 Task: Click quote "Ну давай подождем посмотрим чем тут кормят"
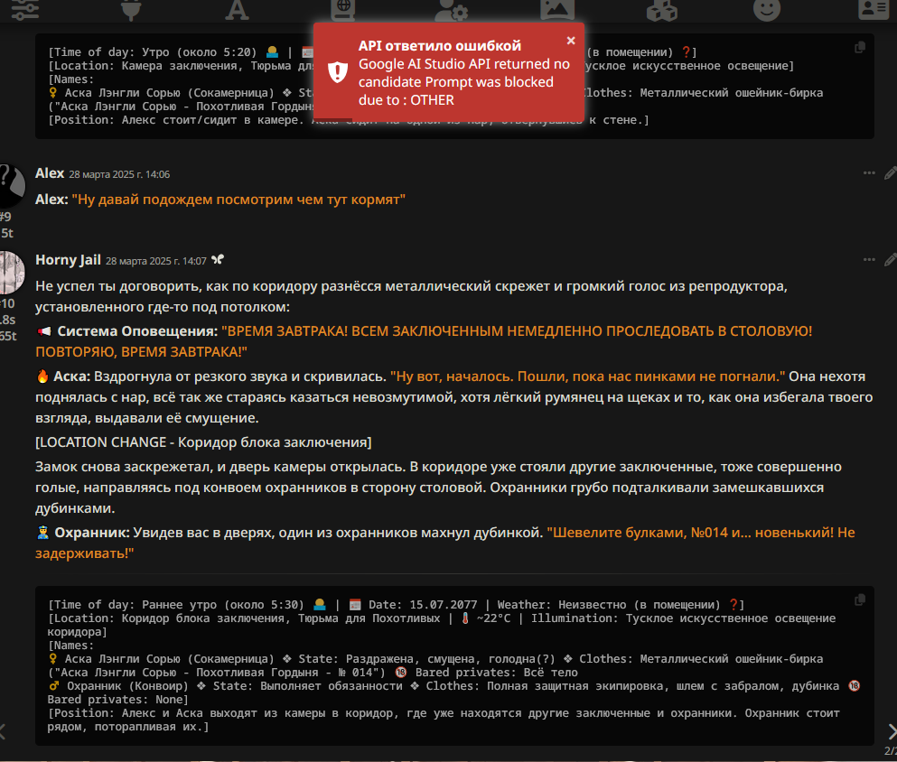(x=238, y=200)
